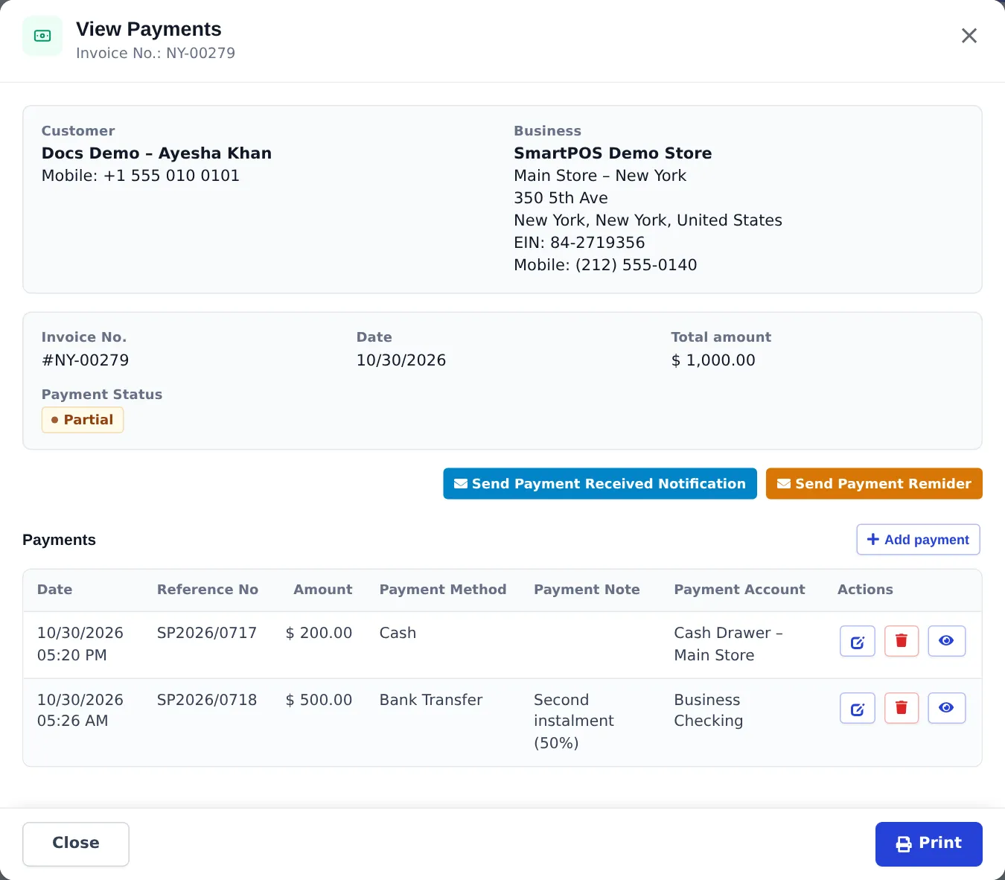1005x880 pixels.
Task: Click total amount $ 1,000.00
Action: 713,360
